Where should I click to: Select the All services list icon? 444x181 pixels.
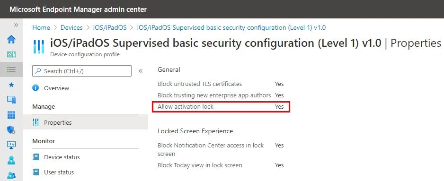tap(11, 69)
